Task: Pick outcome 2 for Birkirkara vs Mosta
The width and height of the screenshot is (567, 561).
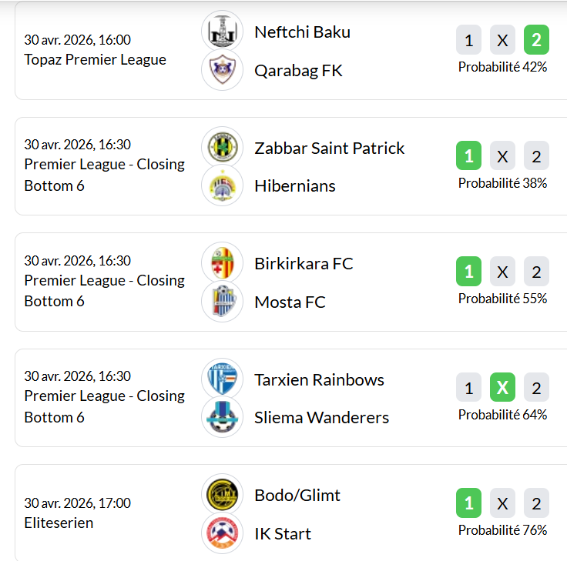Action: coord(536,272)
